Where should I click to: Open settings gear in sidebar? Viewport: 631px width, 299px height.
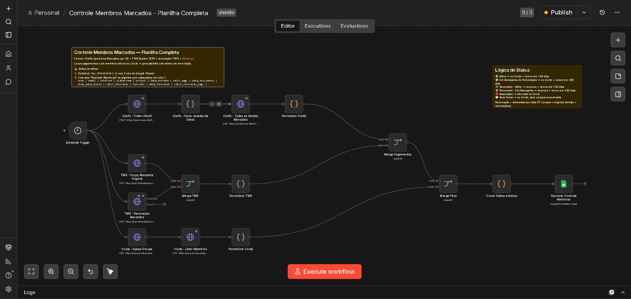pyautogui.click(x=9, y=289)
